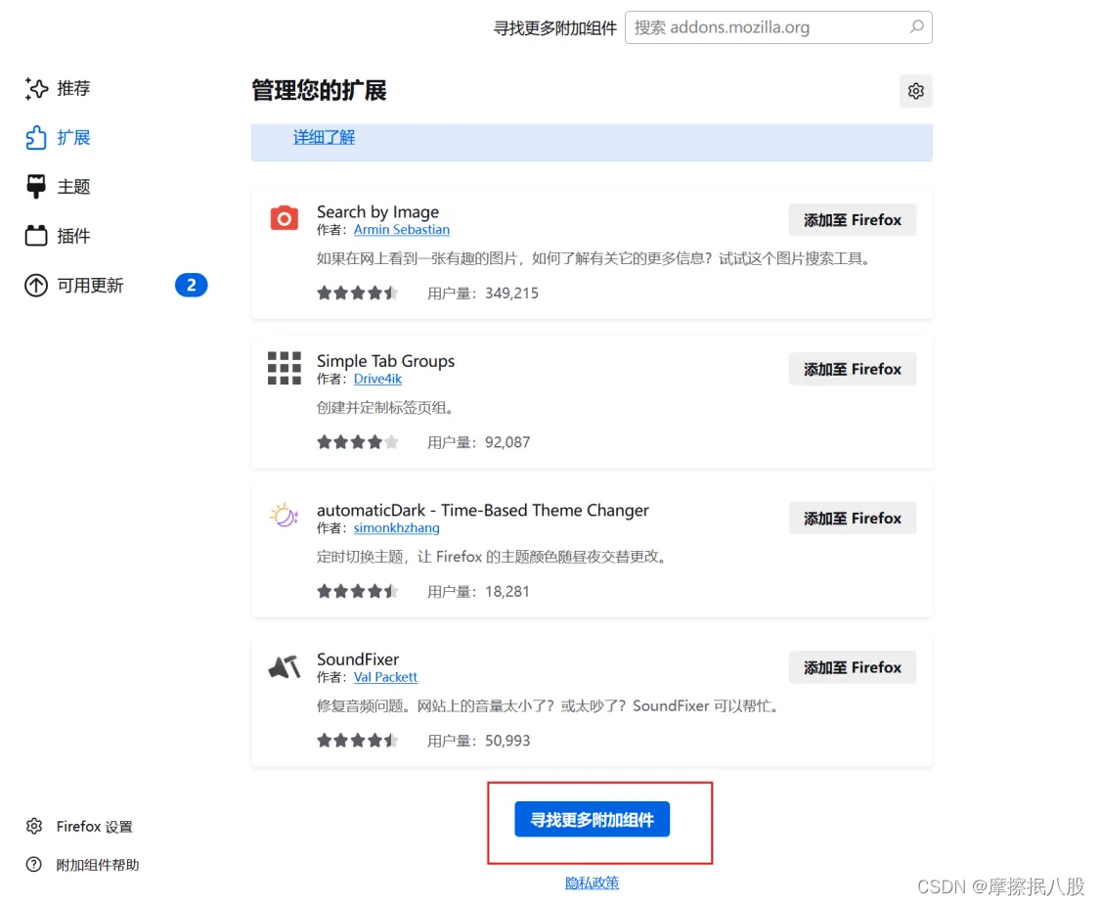Click SoundFixer star rating
This screenshot has width=1100, height=906.
pyautogui.click(x=357, y=741)
